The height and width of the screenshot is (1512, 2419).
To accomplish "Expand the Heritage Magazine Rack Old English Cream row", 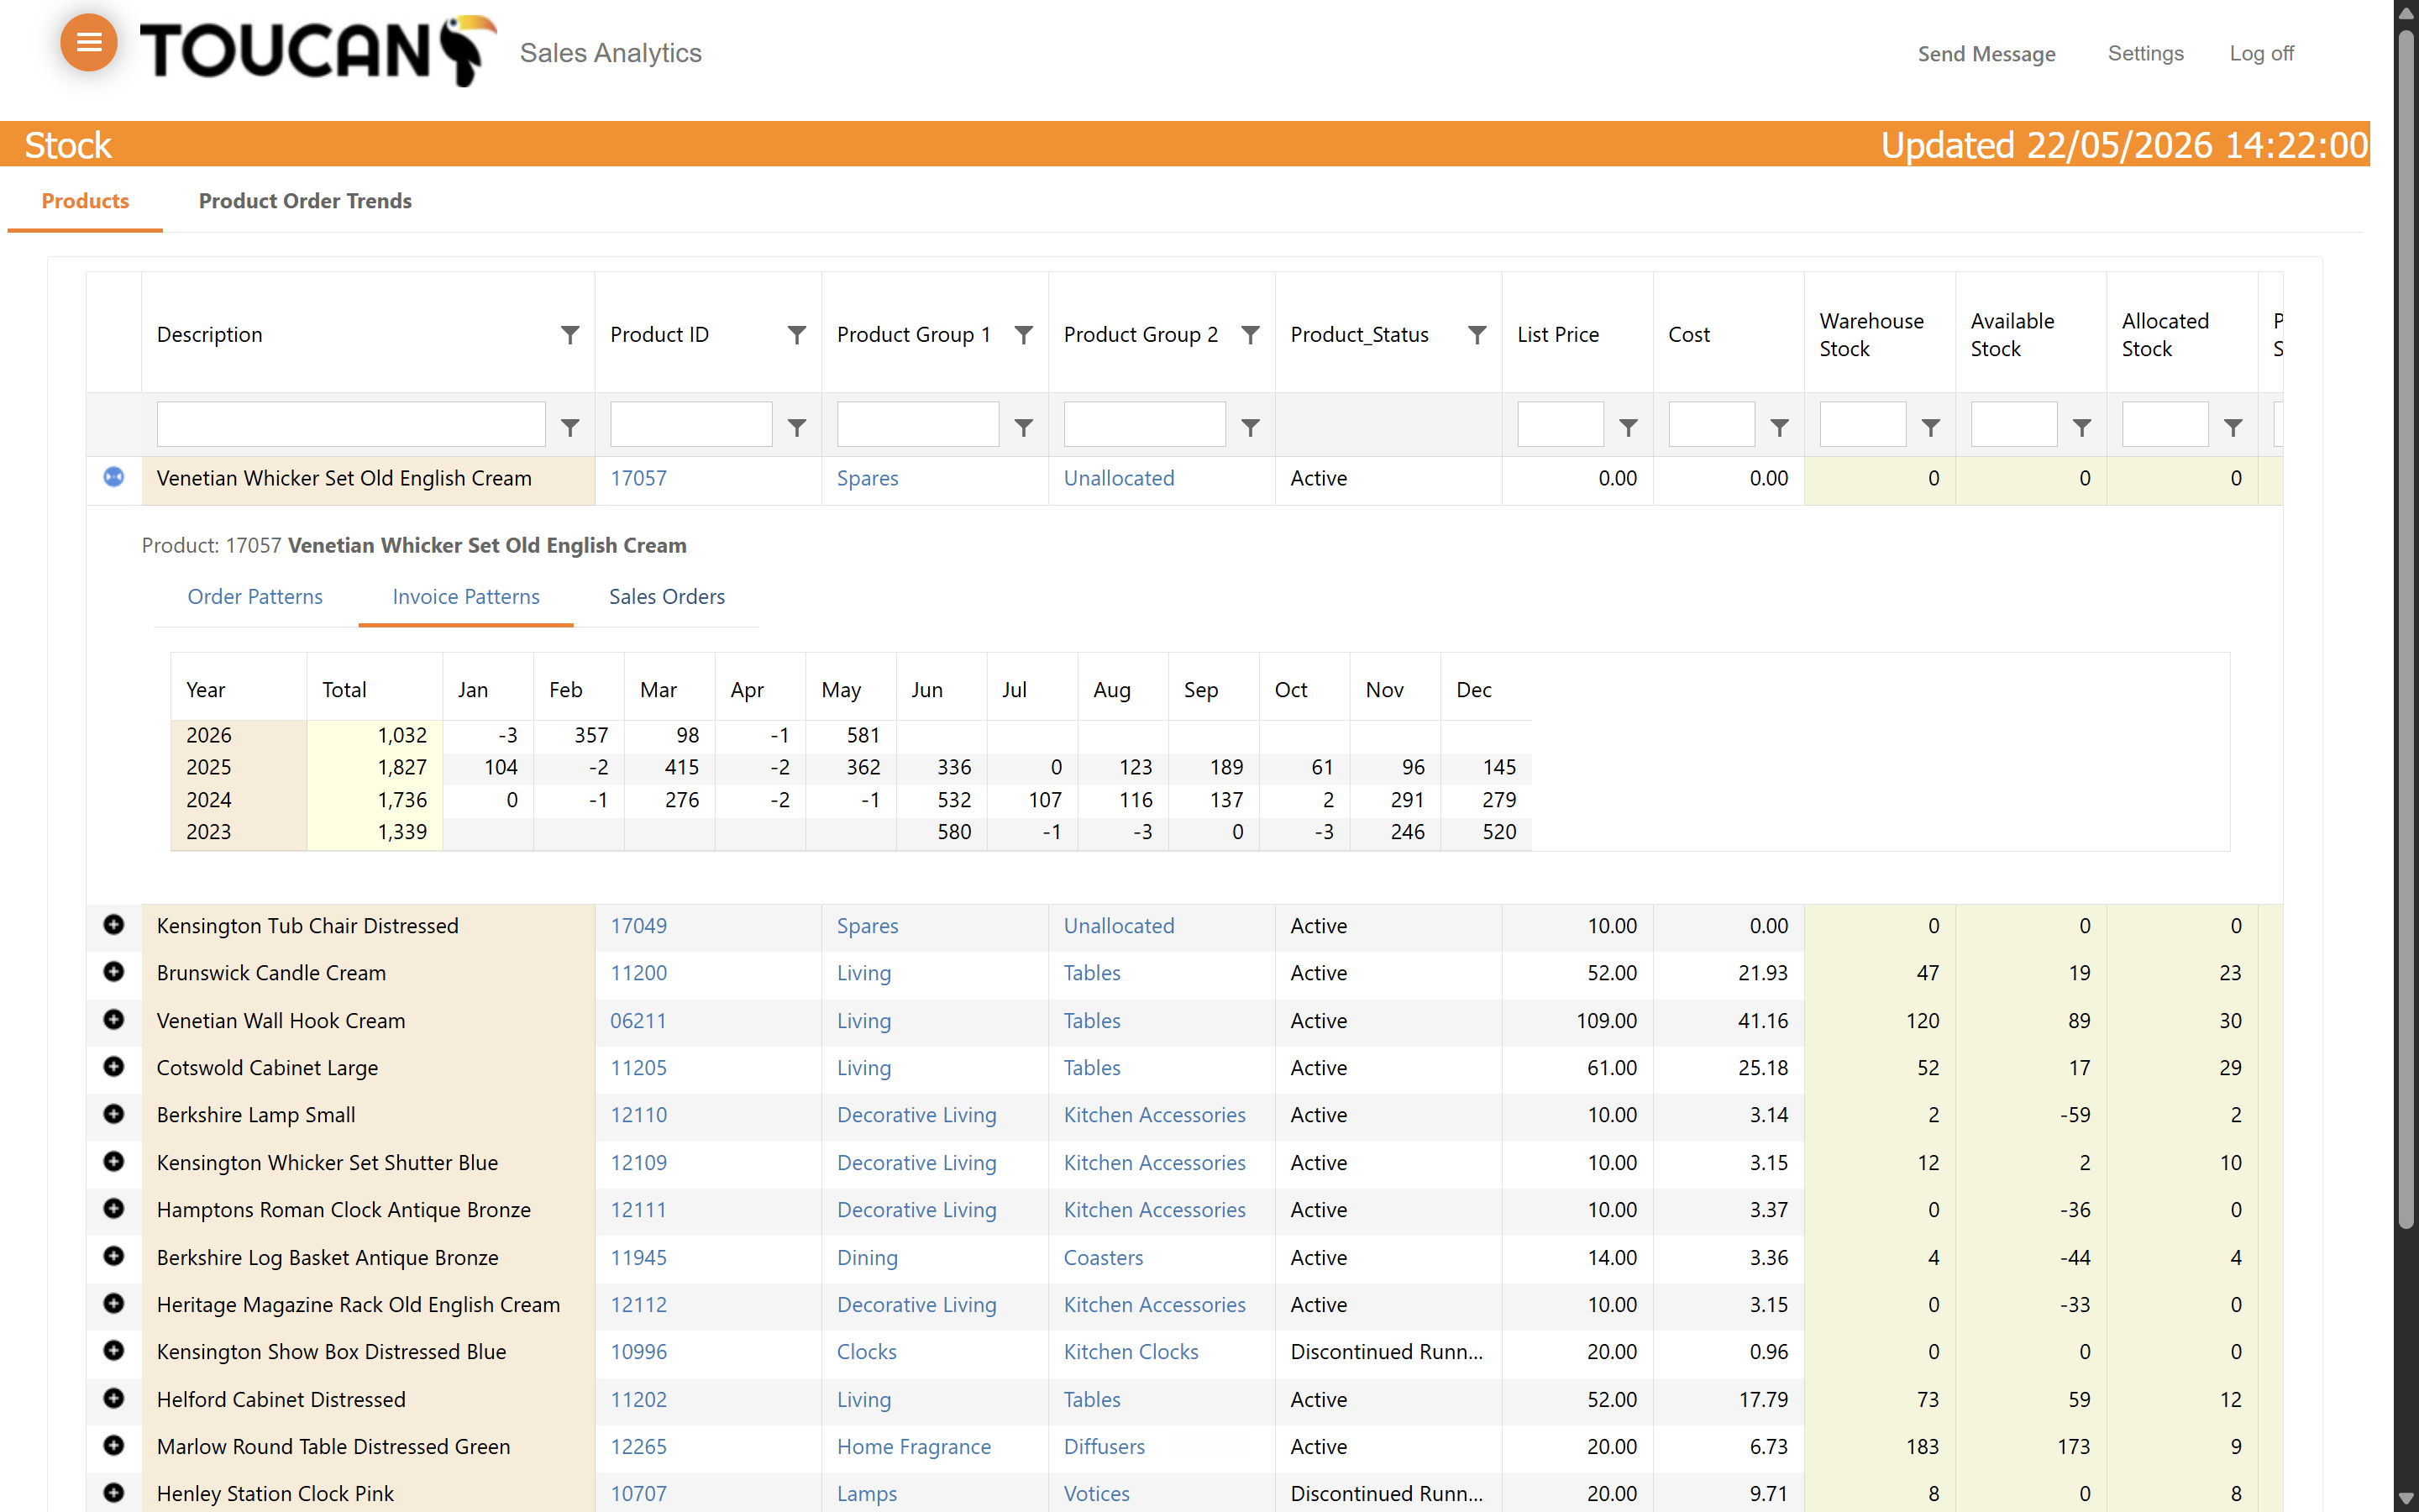I will click(114, 1304).
